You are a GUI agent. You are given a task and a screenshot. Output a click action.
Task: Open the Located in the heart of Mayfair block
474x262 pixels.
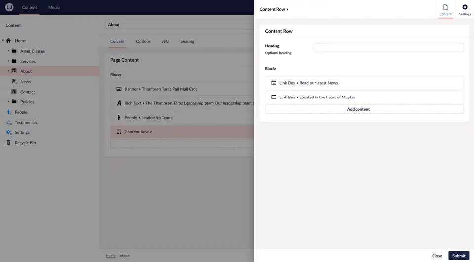(x=364, y=97)
